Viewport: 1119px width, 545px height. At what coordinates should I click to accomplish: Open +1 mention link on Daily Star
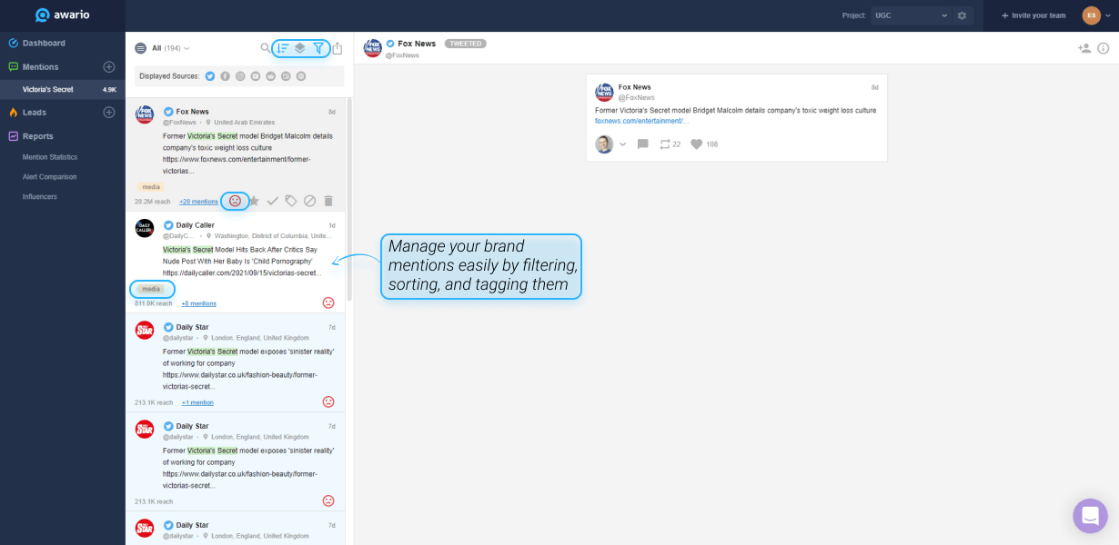(x=197, y=402)
